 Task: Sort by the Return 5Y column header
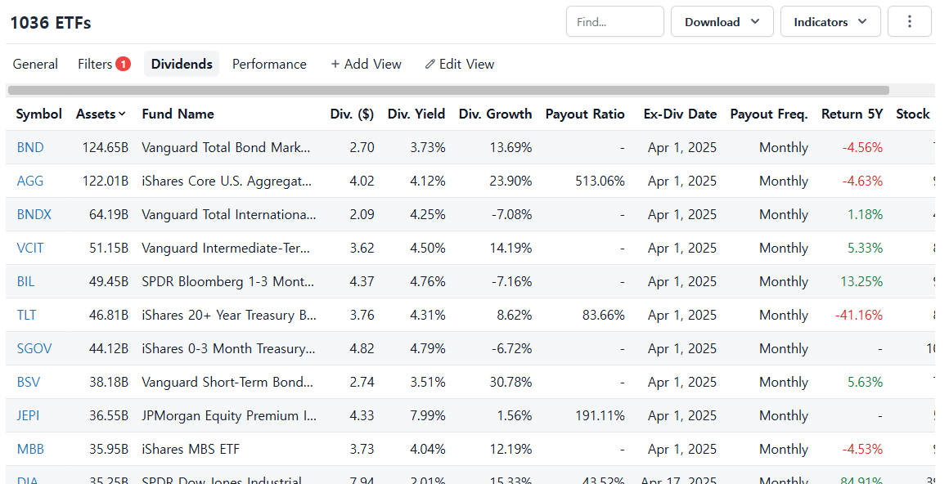[x=852, y=114]
